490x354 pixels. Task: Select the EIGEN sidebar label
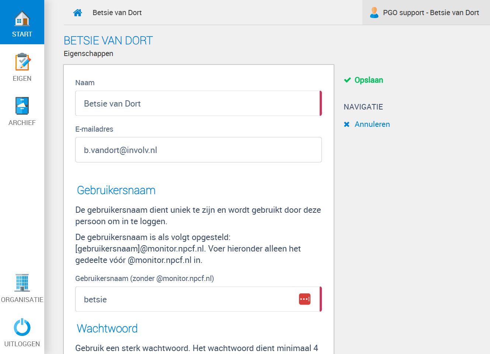(x=22, y=79)
